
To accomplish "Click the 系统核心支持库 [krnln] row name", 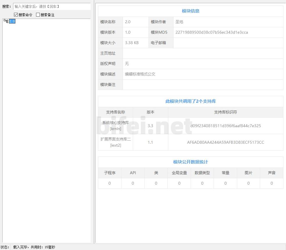I will tap(115, 126).
